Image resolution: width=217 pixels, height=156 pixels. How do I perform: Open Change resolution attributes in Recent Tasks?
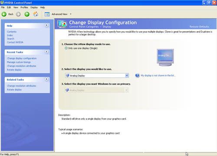[x=22, y=66]
